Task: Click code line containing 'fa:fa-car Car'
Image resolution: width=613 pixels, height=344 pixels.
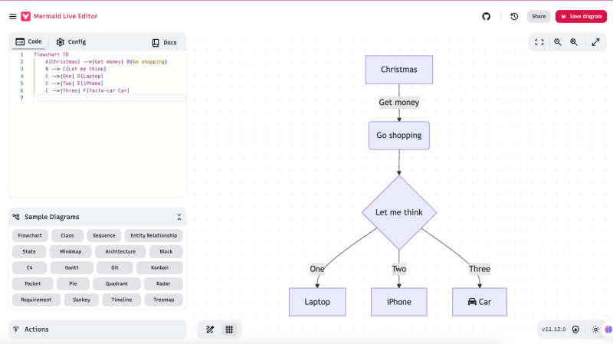Action: click(x=87, y=90)
